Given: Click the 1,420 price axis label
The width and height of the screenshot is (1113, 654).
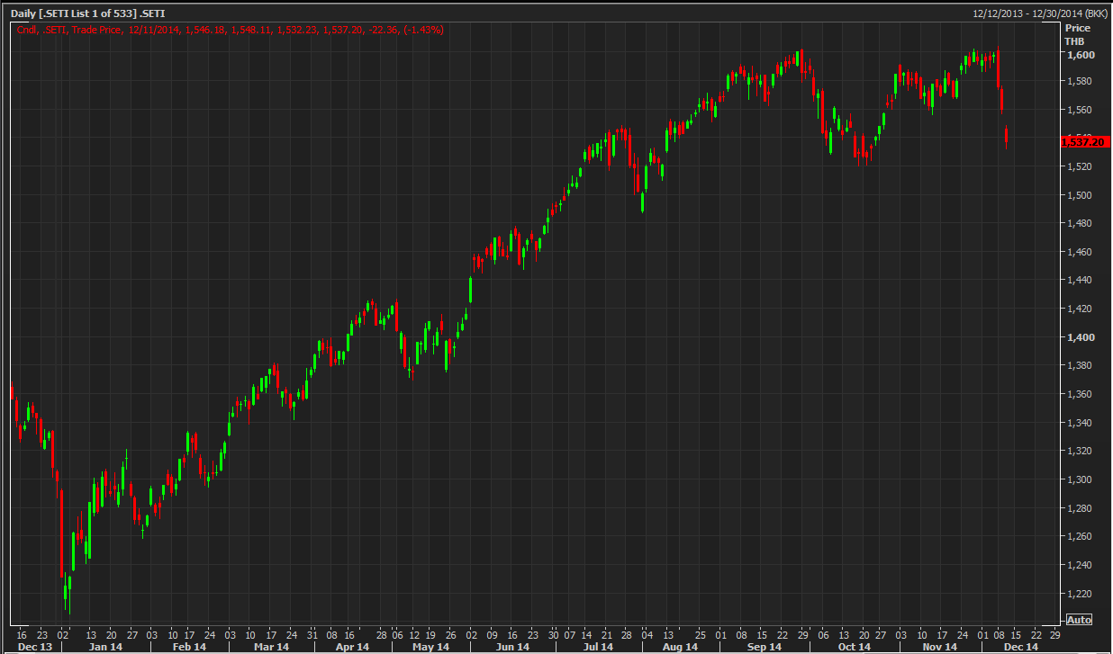Looking at the screenshot, I should 1080,309.
